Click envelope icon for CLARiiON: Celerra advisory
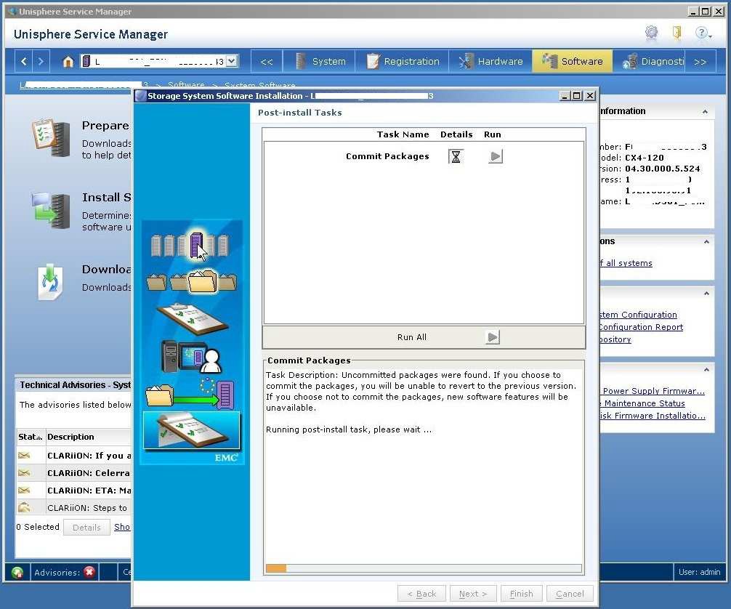731x609 pixels. pyautogui.click(x=24, y=473)
